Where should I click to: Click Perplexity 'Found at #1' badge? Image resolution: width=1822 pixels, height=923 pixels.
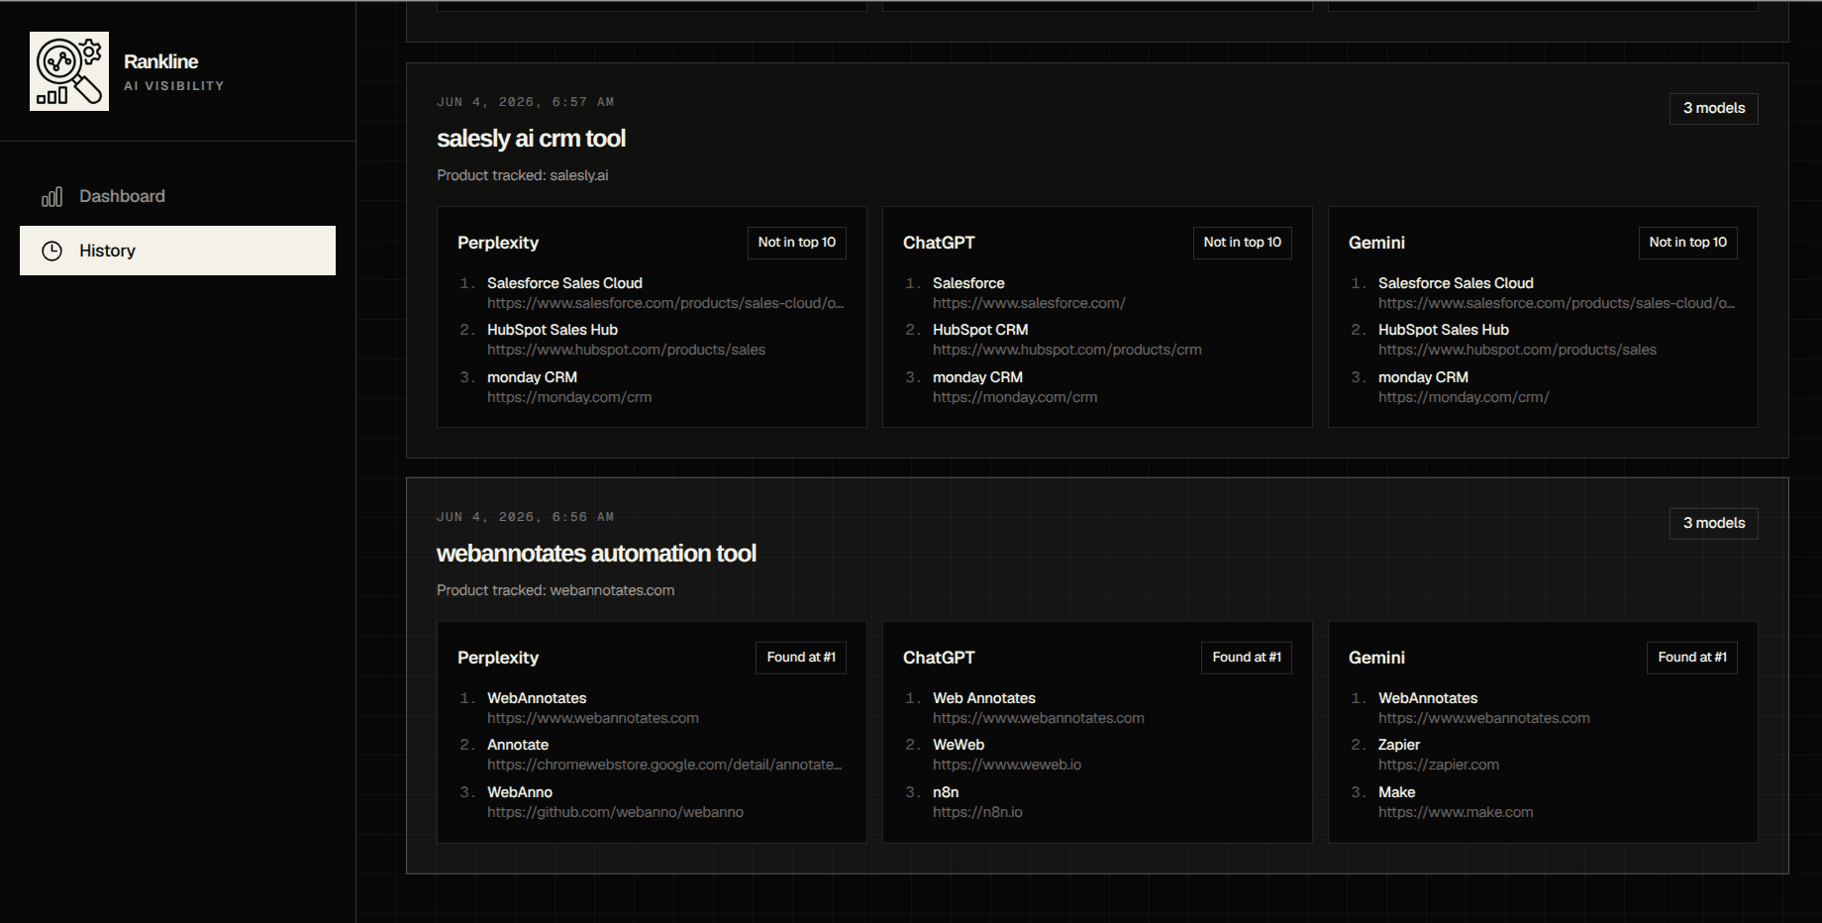(800, 658)
